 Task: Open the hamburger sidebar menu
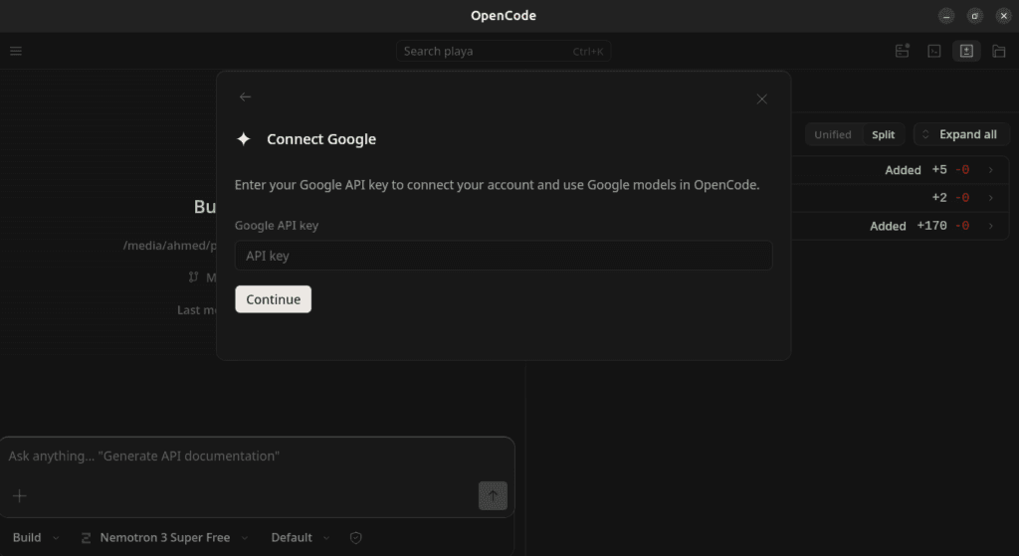(x=16, y=51)
